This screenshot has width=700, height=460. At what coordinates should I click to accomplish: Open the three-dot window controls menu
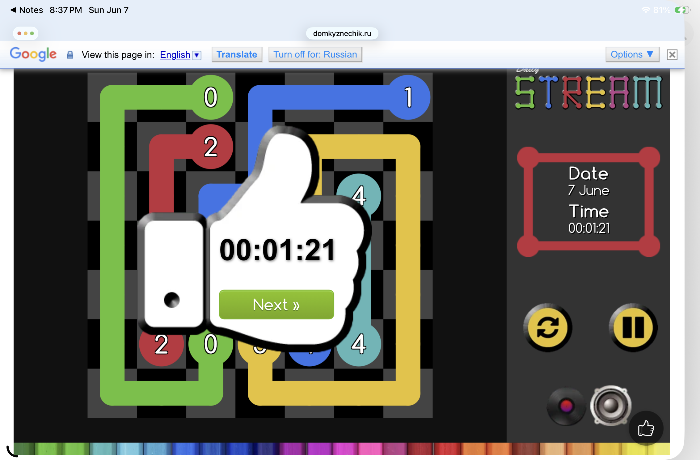click(x=26, y=33)
